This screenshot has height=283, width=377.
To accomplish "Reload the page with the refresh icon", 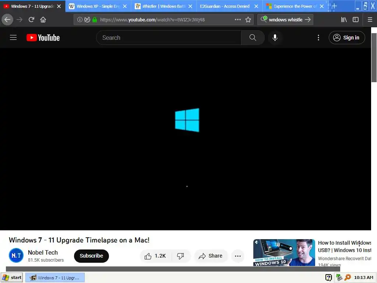I will tap(32, 20).
